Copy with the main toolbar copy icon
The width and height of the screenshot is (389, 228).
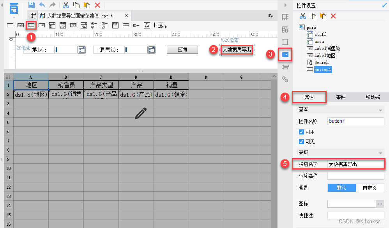(x=76, y=5)
